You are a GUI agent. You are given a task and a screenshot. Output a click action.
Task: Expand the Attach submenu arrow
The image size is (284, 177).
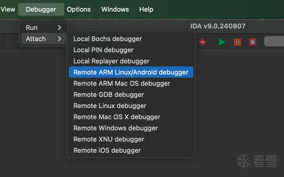59,39
